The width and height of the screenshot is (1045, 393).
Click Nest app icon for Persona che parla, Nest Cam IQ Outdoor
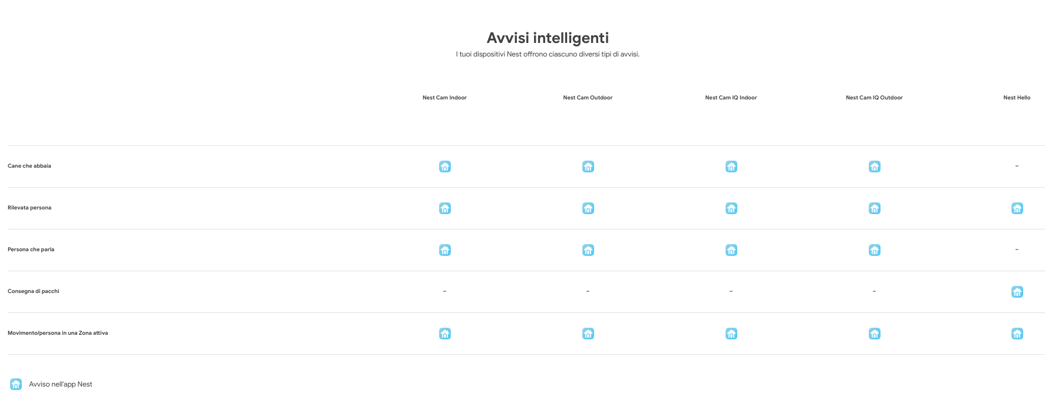tap(874, 250)
